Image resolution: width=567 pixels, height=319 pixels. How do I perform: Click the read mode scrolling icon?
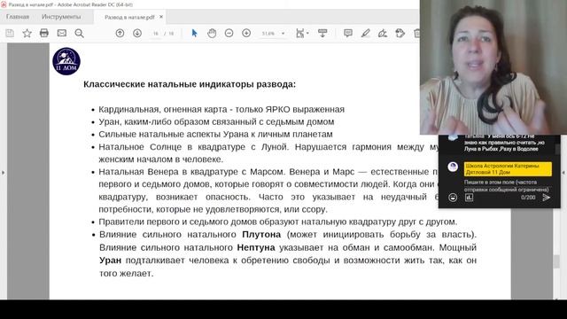tap(322, 34)
